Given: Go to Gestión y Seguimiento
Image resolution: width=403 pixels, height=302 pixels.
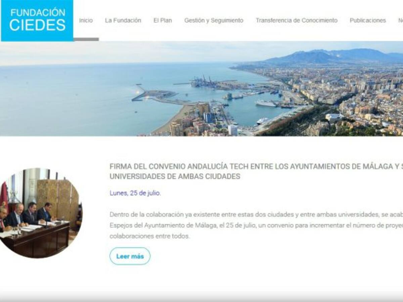Looking at the screenshot, I should click(214, 20).
